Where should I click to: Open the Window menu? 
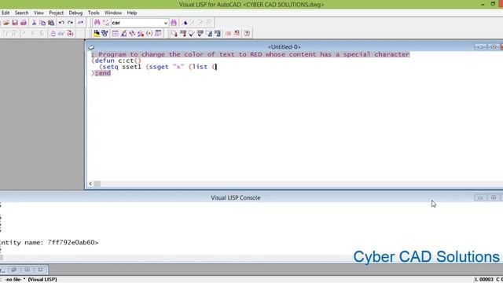(x=113, y=13)
